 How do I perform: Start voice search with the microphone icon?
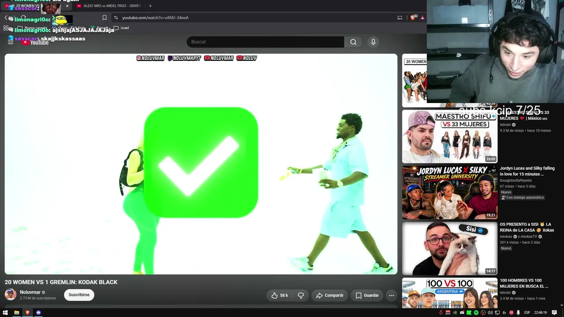click(x=373, y=42)
